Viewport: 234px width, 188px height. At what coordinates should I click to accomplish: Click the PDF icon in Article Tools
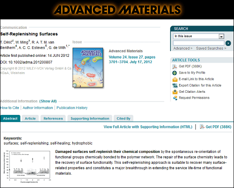click(175, 66)
